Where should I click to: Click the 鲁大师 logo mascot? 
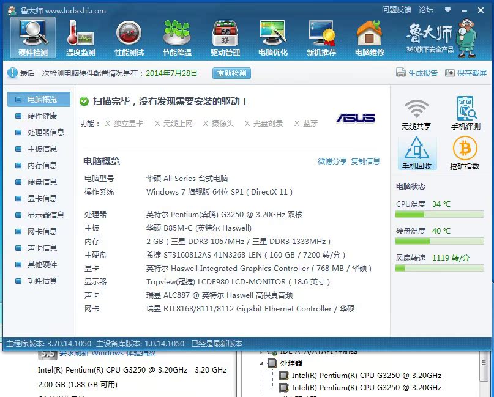pyautogui.click(x=467, y=37)
